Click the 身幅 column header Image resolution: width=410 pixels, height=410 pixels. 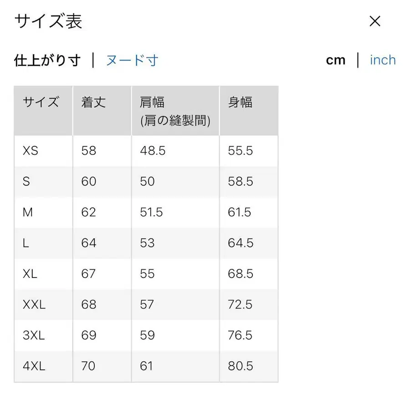(240, 102)
